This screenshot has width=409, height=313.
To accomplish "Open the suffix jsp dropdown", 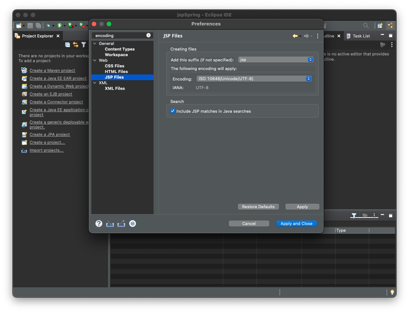I will click(x=276, y=60).
